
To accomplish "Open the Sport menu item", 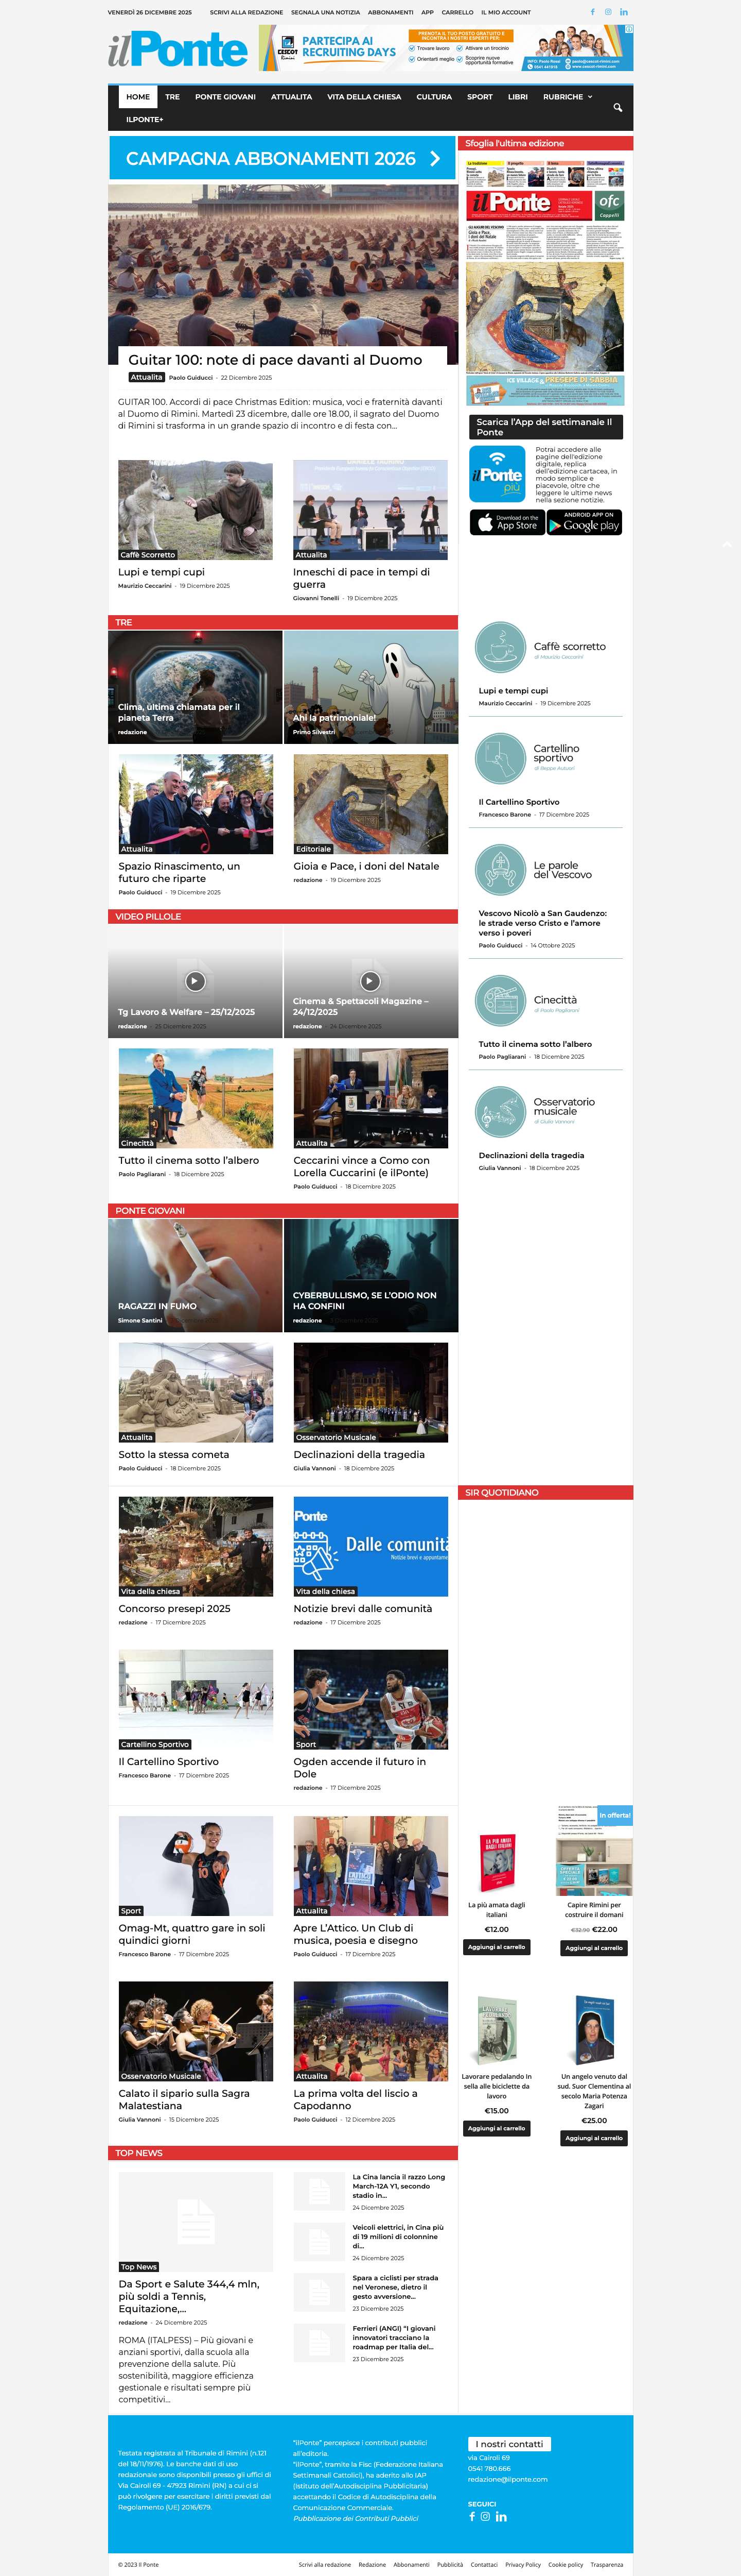I will pos(480,97).
